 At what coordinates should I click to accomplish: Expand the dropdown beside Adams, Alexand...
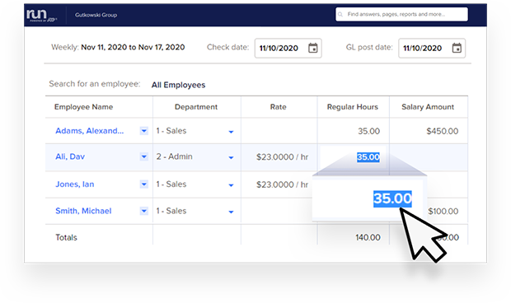coord(143,131)
